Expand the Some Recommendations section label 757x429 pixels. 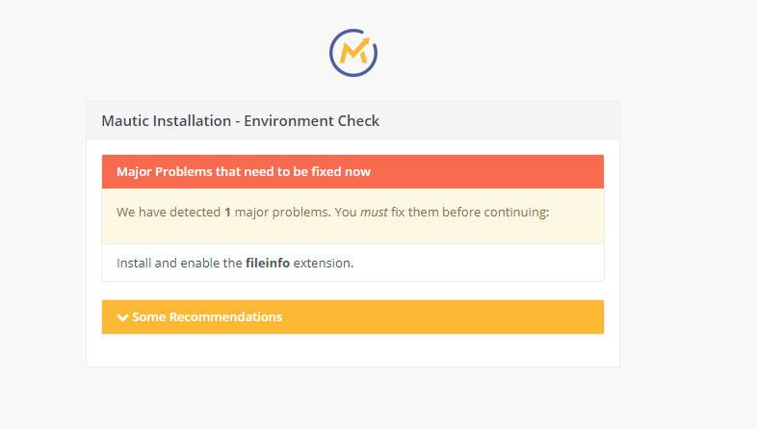click(206, 316)
